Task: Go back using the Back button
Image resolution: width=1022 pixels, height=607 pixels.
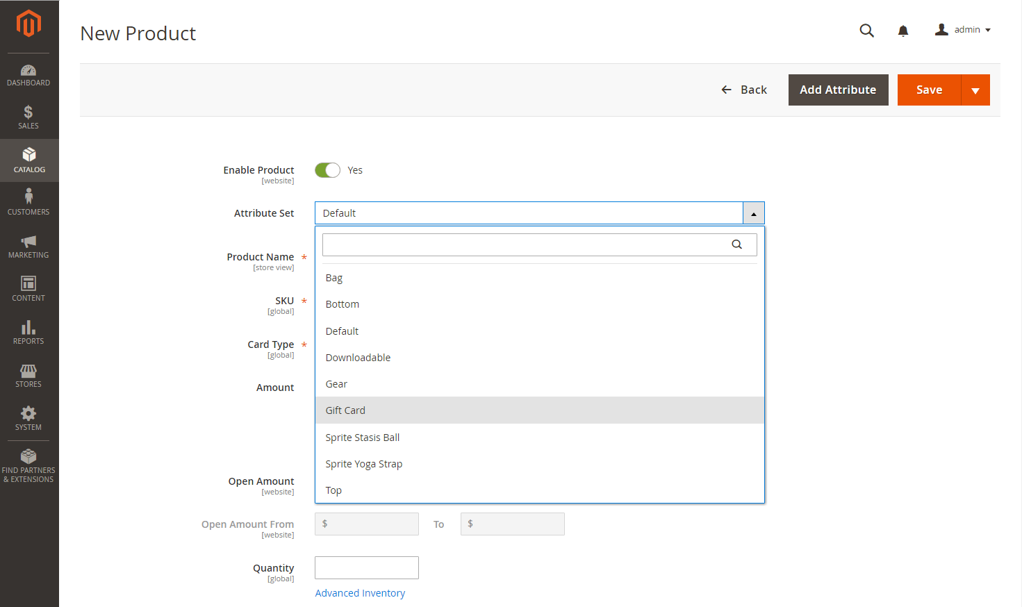Action: [744, 90]
